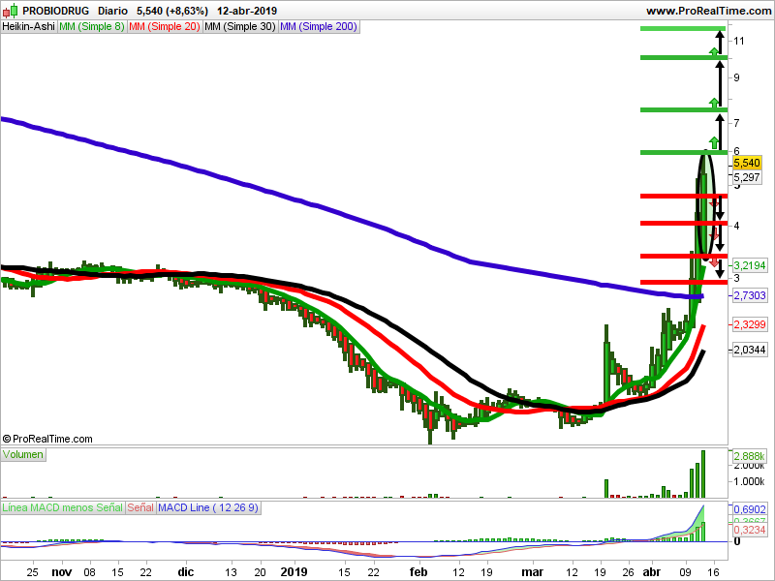
Task: Open the Volumen panel label
Action: point(23,454)
